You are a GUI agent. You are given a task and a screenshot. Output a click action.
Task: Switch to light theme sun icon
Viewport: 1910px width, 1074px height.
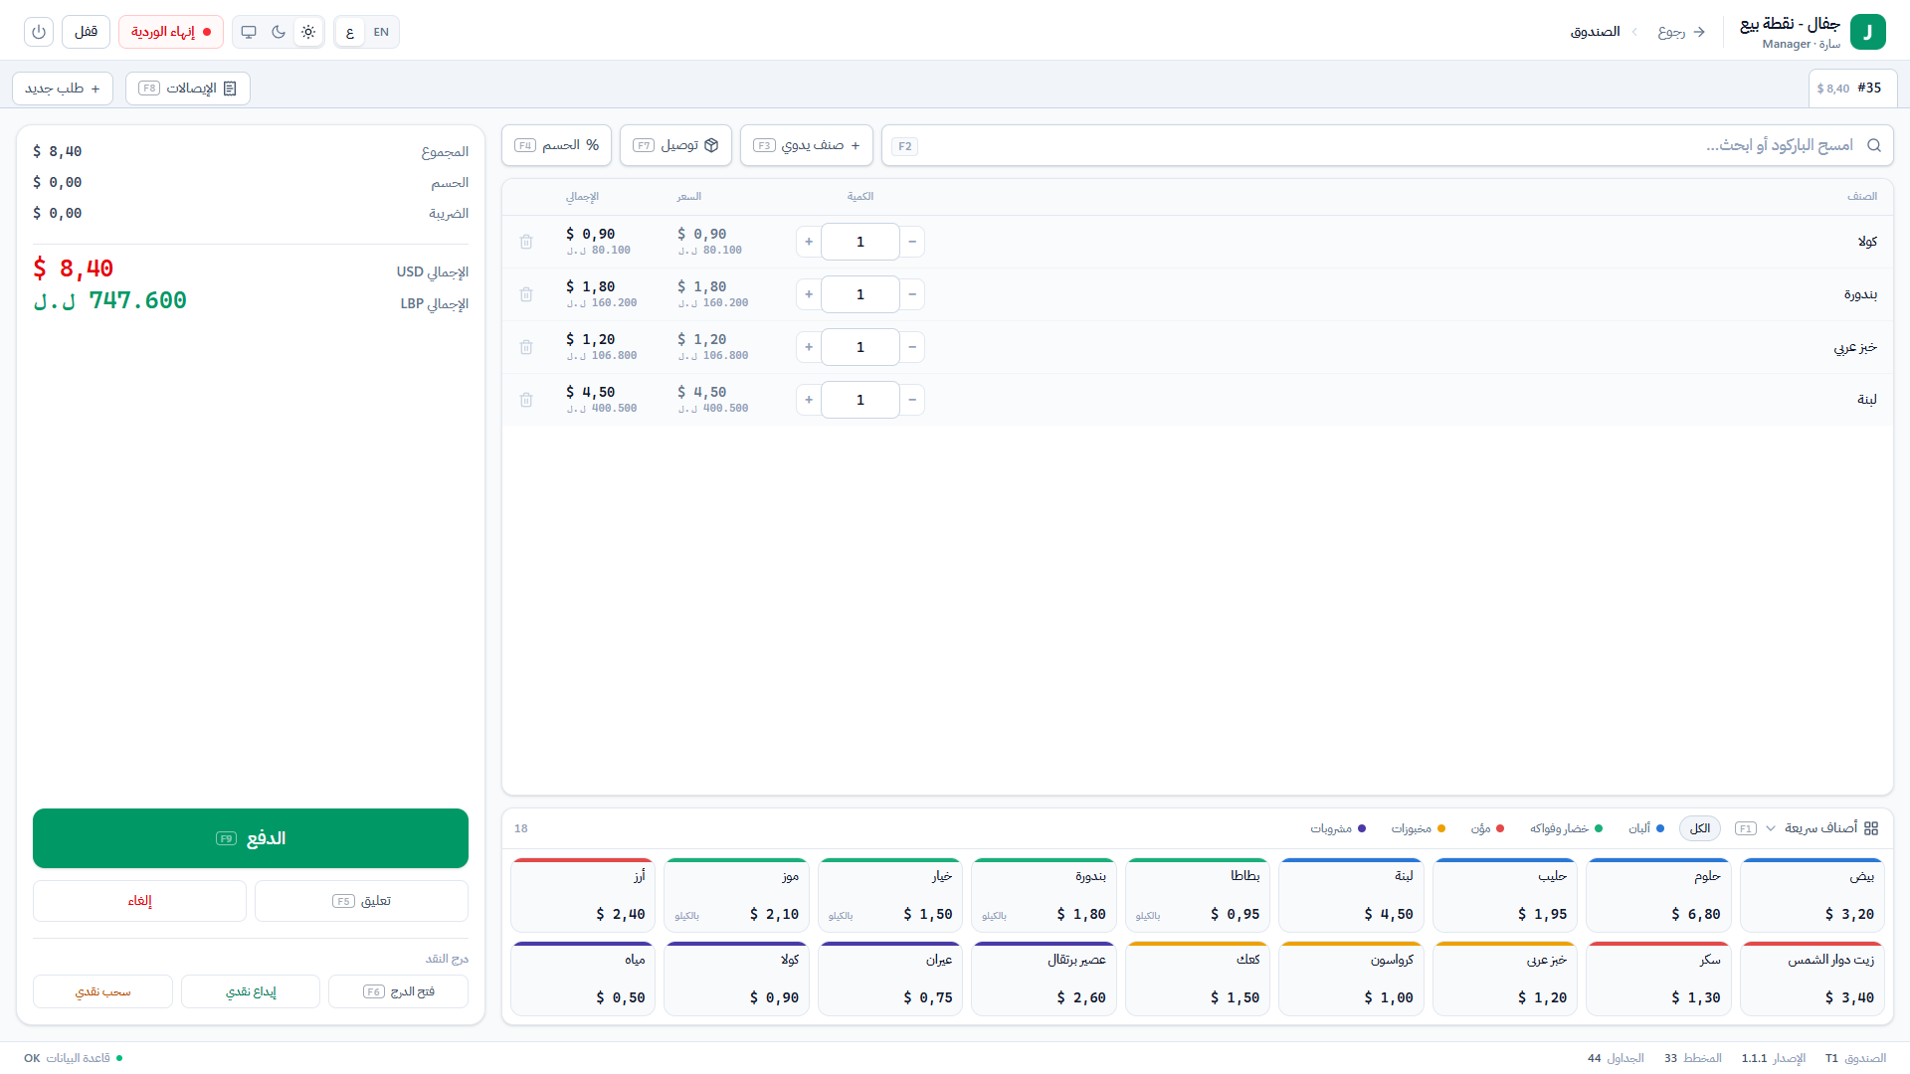[308, 32]
